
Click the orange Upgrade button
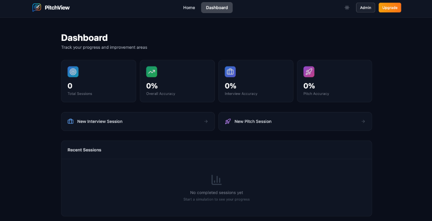(390, 8)
